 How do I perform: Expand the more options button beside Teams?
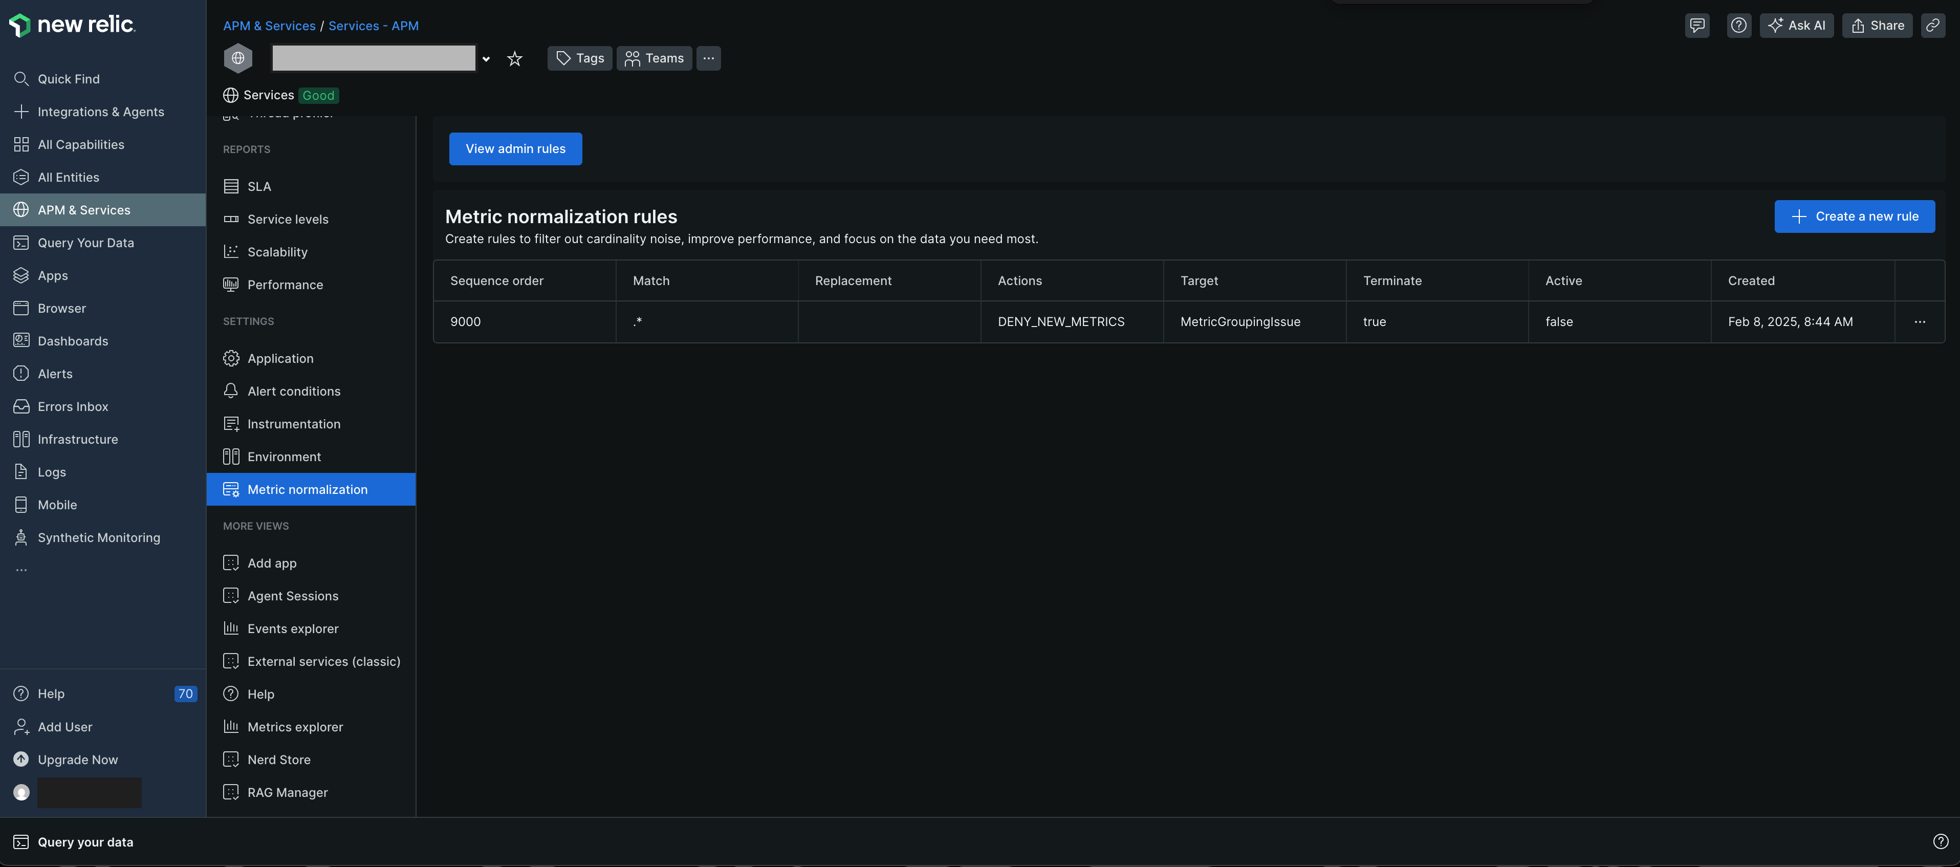click(x=708, y=59)
